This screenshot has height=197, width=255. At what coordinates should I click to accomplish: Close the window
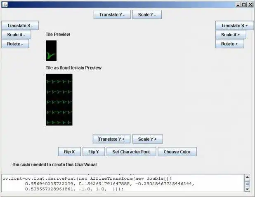click(x=250, y=5)
